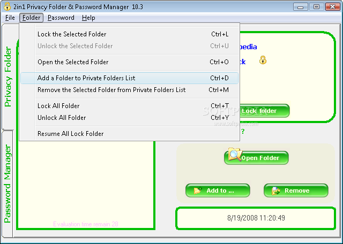Click the date and time display 8/19/2008
The image size is (343, 244).
256,218
